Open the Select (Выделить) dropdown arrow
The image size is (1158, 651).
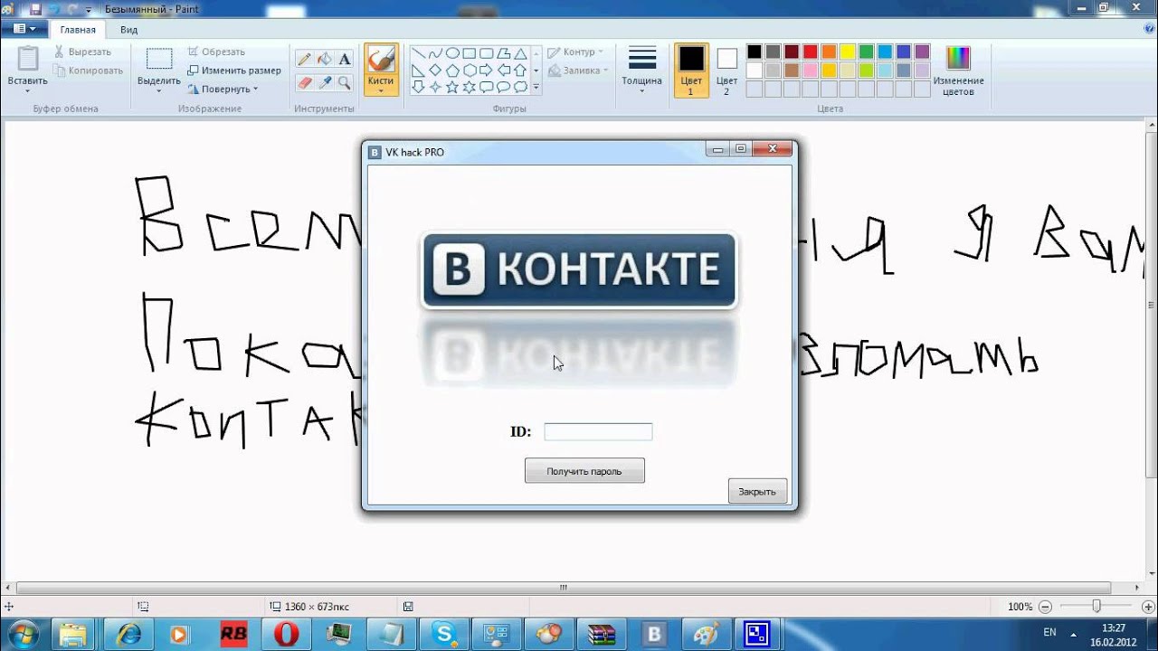pyautogui.click(x=159, y=90)
